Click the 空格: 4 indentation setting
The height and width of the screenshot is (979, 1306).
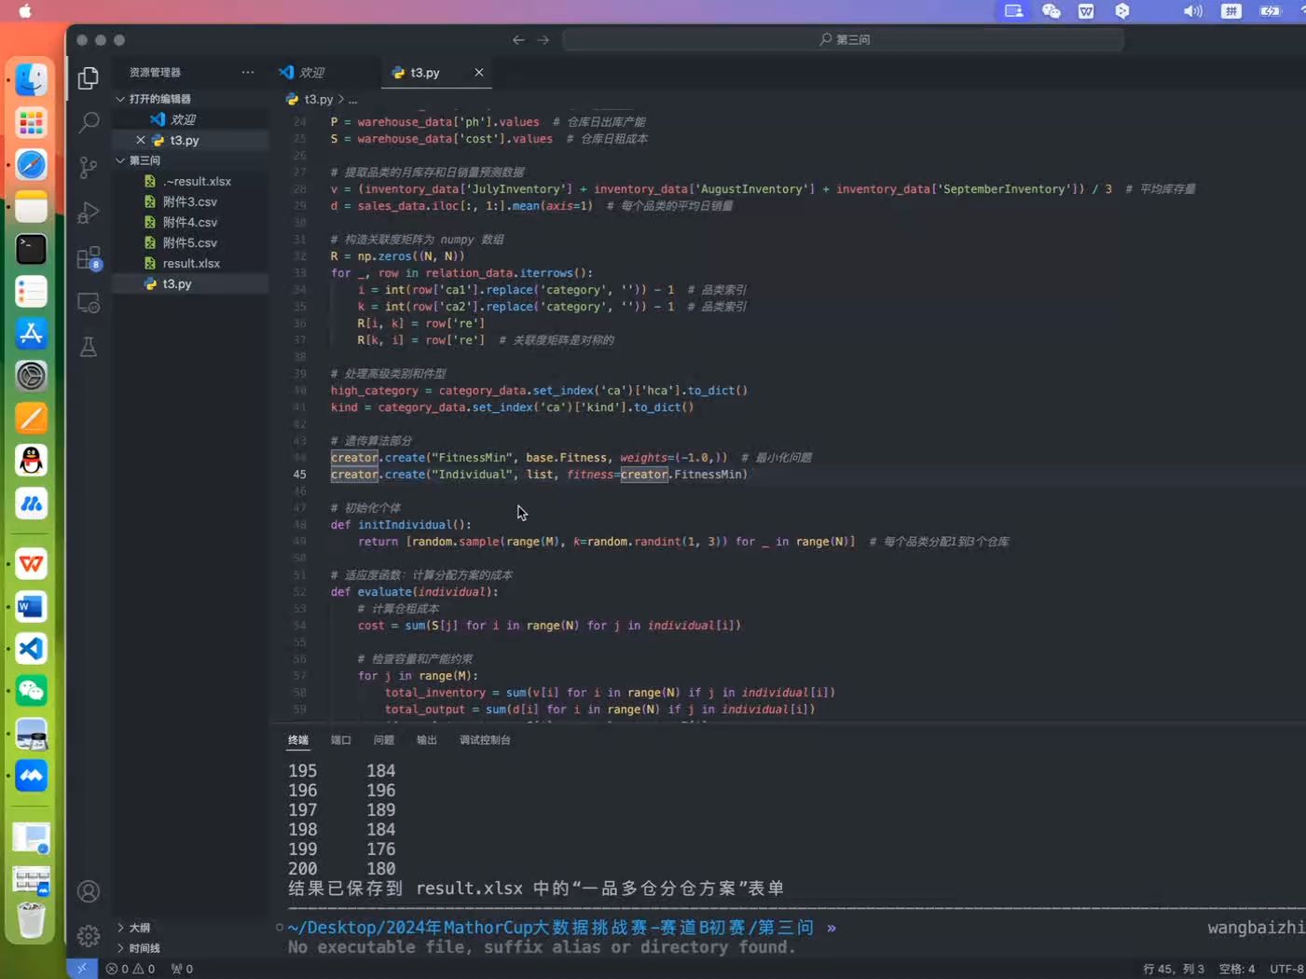pyautogui.click(x=1237, y=969)
